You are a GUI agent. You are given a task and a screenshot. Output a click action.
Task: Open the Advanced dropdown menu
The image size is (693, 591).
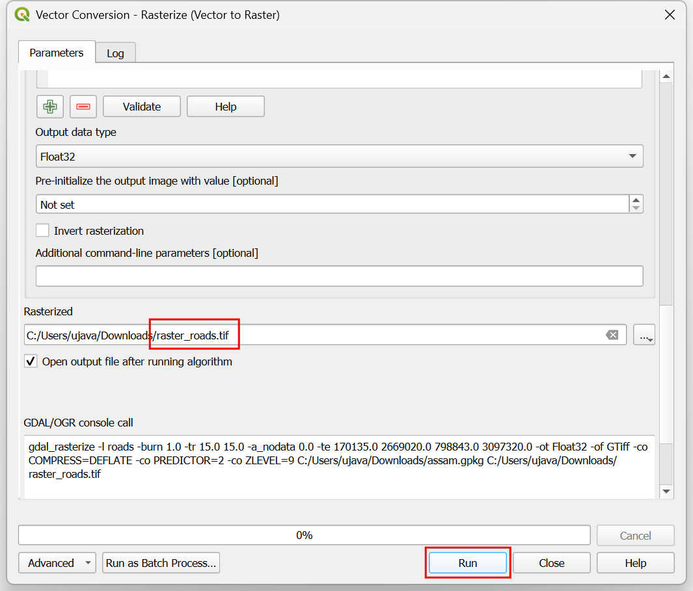pos(57,563)
